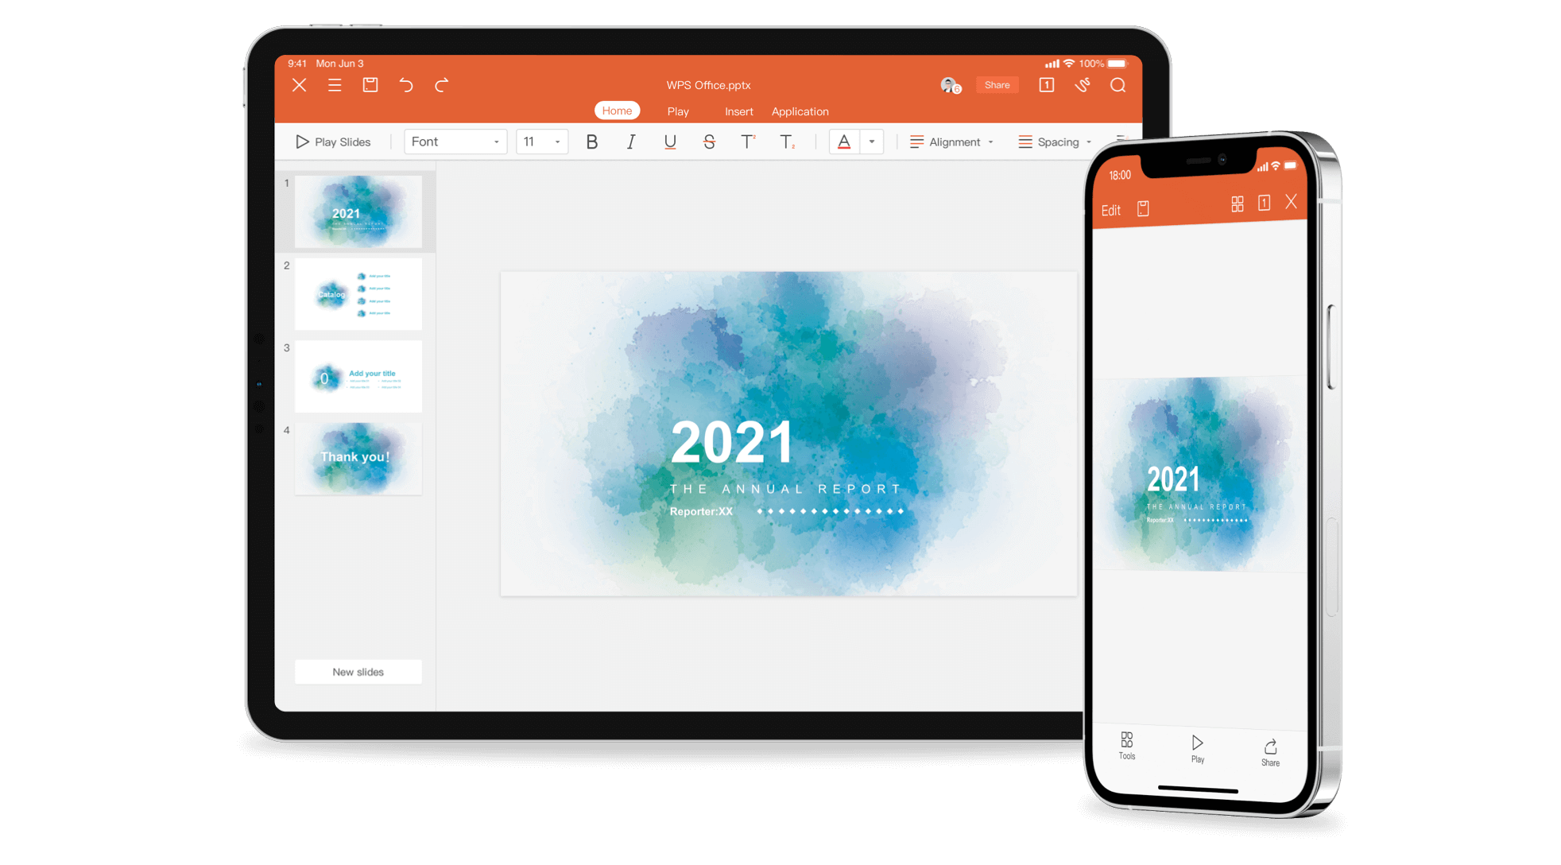The height and width of the screenshot is (865, 1561).
Task: Click the Underline formatting icon
Action: click(668, 140)
